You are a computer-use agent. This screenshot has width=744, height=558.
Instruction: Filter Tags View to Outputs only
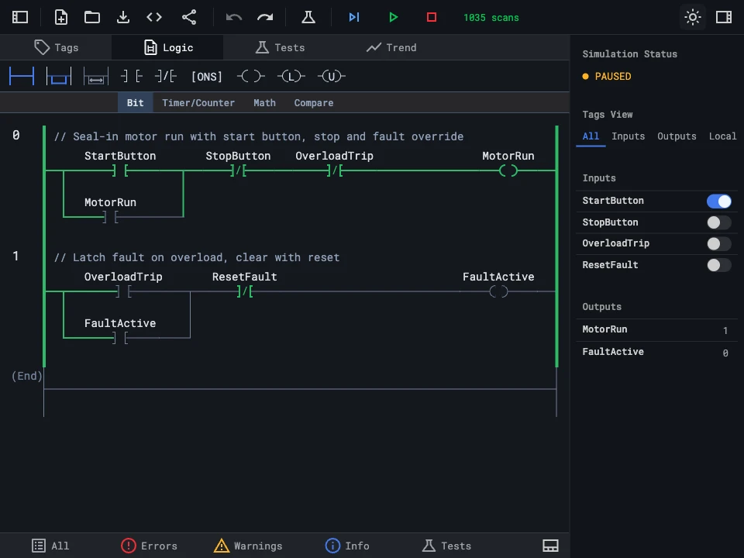(x=676, y=136)
